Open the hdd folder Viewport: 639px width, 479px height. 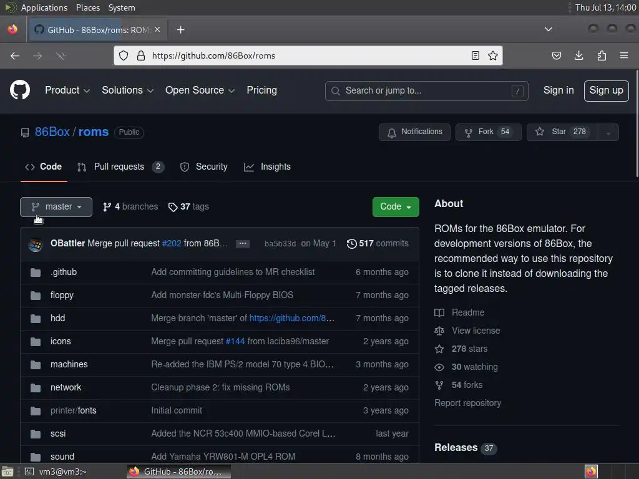57,318
